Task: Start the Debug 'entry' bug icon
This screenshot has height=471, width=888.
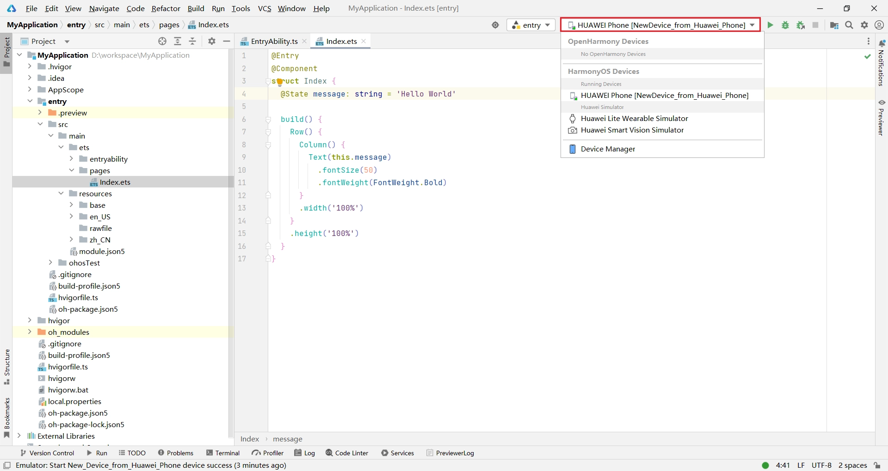Action: click(785, 25)
